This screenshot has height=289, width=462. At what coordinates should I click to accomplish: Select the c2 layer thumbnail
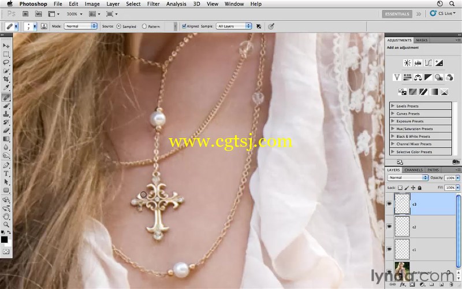tap(402, 226)
